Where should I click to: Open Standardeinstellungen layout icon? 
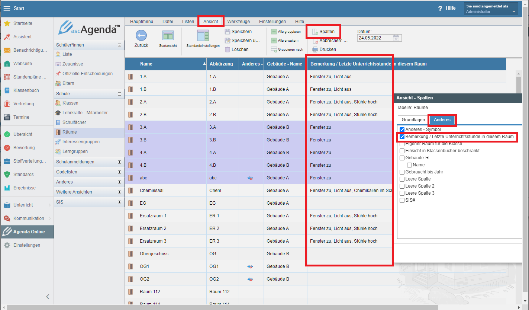tap(203, 35)
